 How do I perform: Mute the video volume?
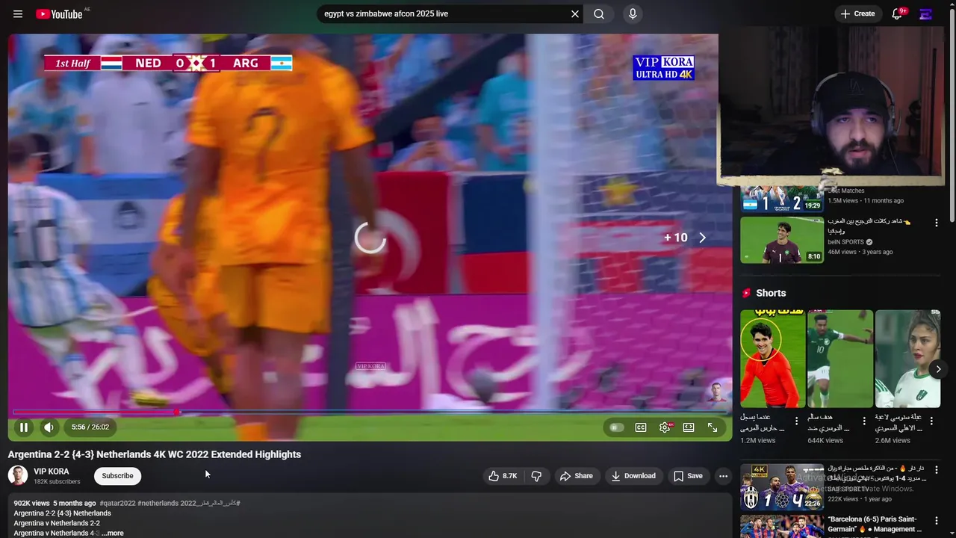pyautogui.click(x=49, y=427)
